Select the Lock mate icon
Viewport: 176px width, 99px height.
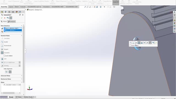[x=2, y=59]
